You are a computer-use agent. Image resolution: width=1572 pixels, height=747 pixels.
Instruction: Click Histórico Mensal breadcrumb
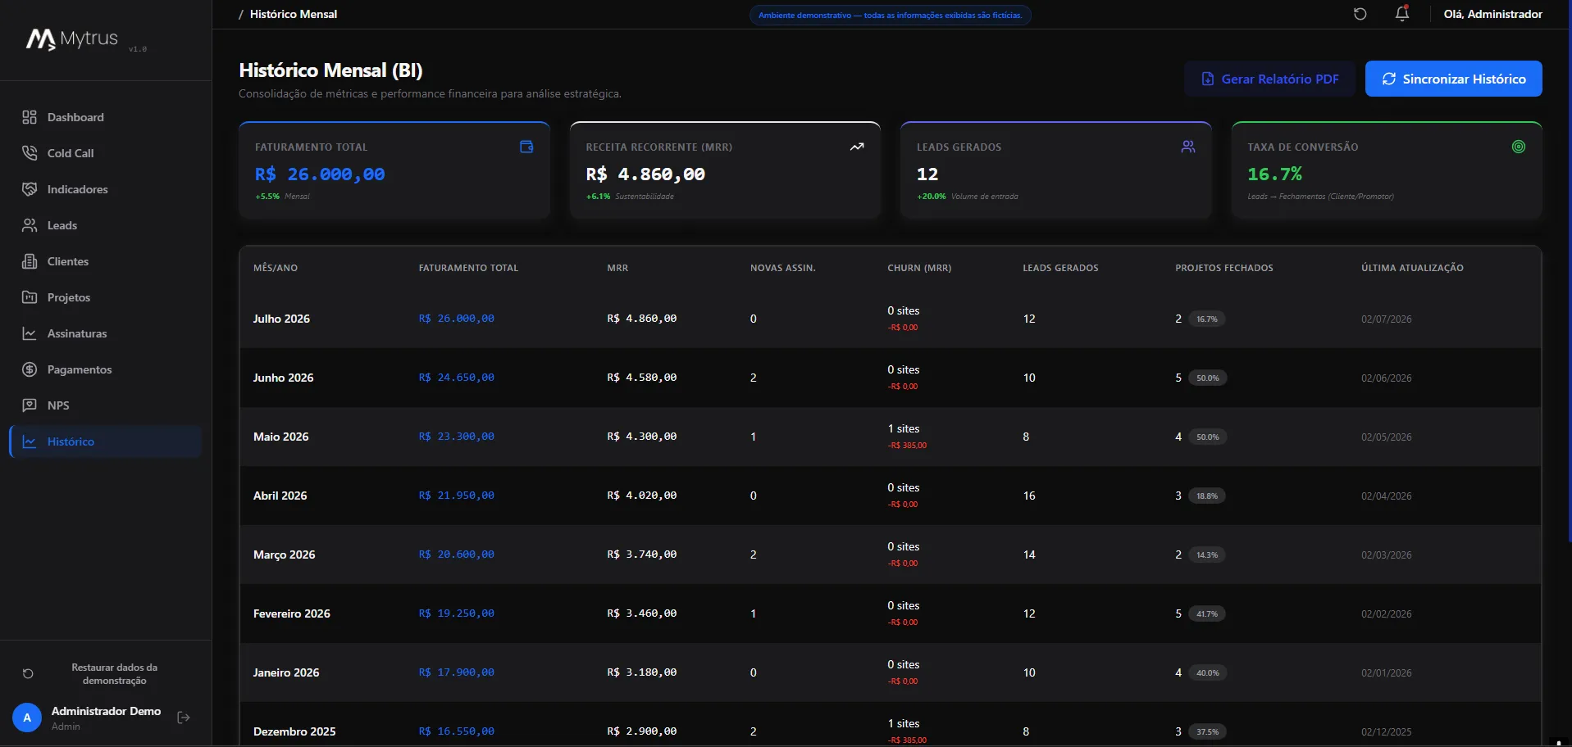coord(294,14)
